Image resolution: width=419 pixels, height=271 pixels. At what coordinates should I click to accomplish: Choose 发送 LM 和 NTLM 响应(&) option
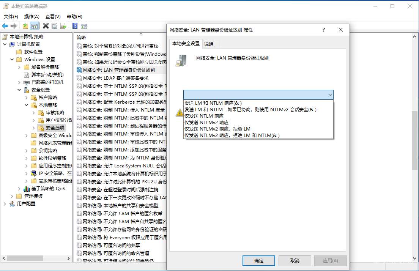click(258, 103)
